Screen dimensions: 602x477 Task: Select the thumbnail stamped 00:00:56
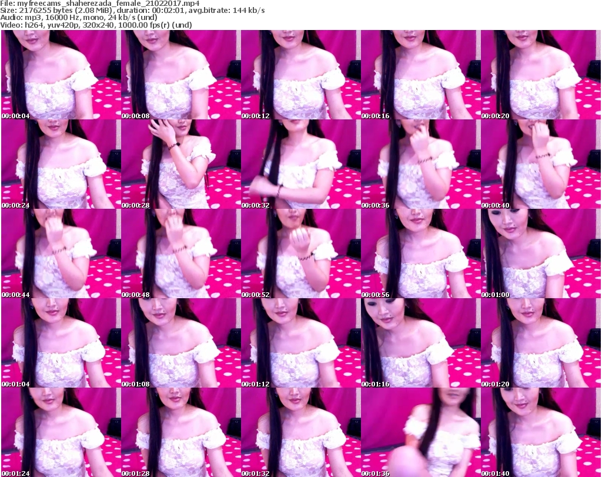(421, 253)
